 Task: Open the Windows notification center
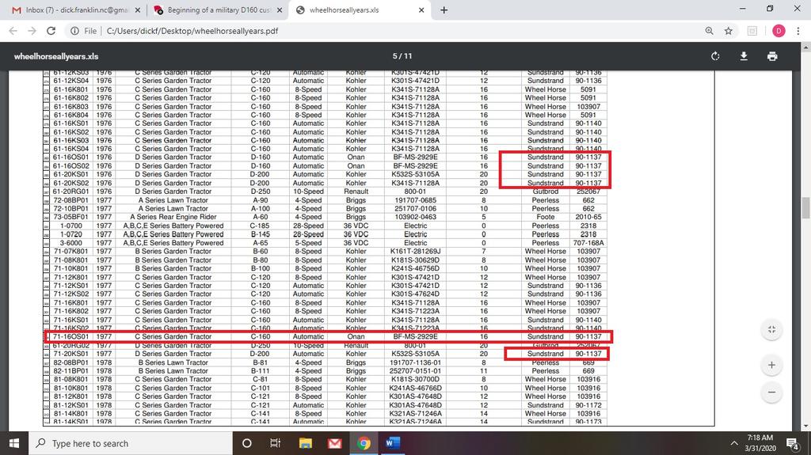click(792, 443)
